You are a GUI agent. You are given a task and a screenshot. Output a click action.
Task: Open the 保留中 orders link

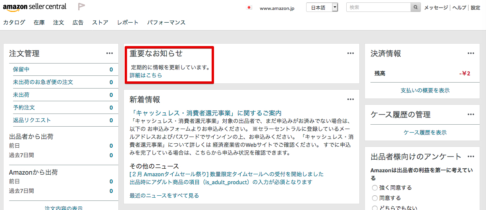tap(21, 69)
